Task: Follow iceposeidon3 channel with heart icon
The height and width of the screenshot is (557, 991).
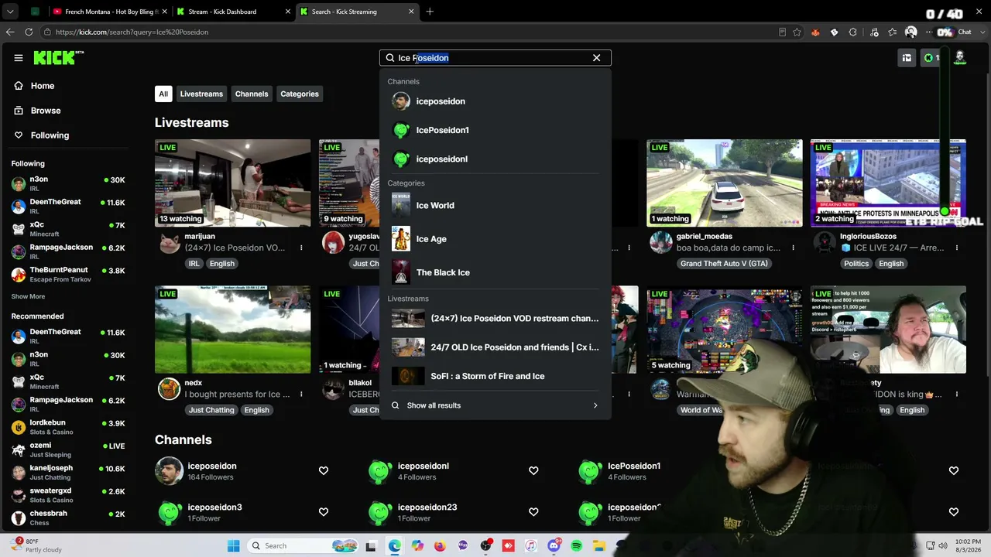Action: (324, 511)
